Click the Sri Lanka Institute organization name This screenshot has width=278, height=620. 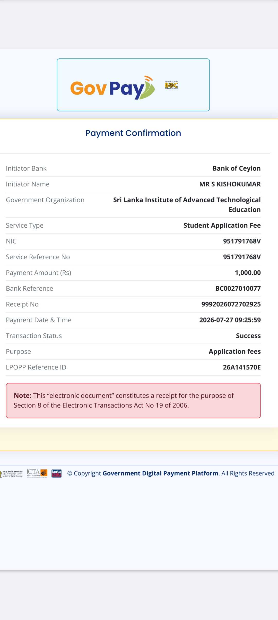click(187, 205)
